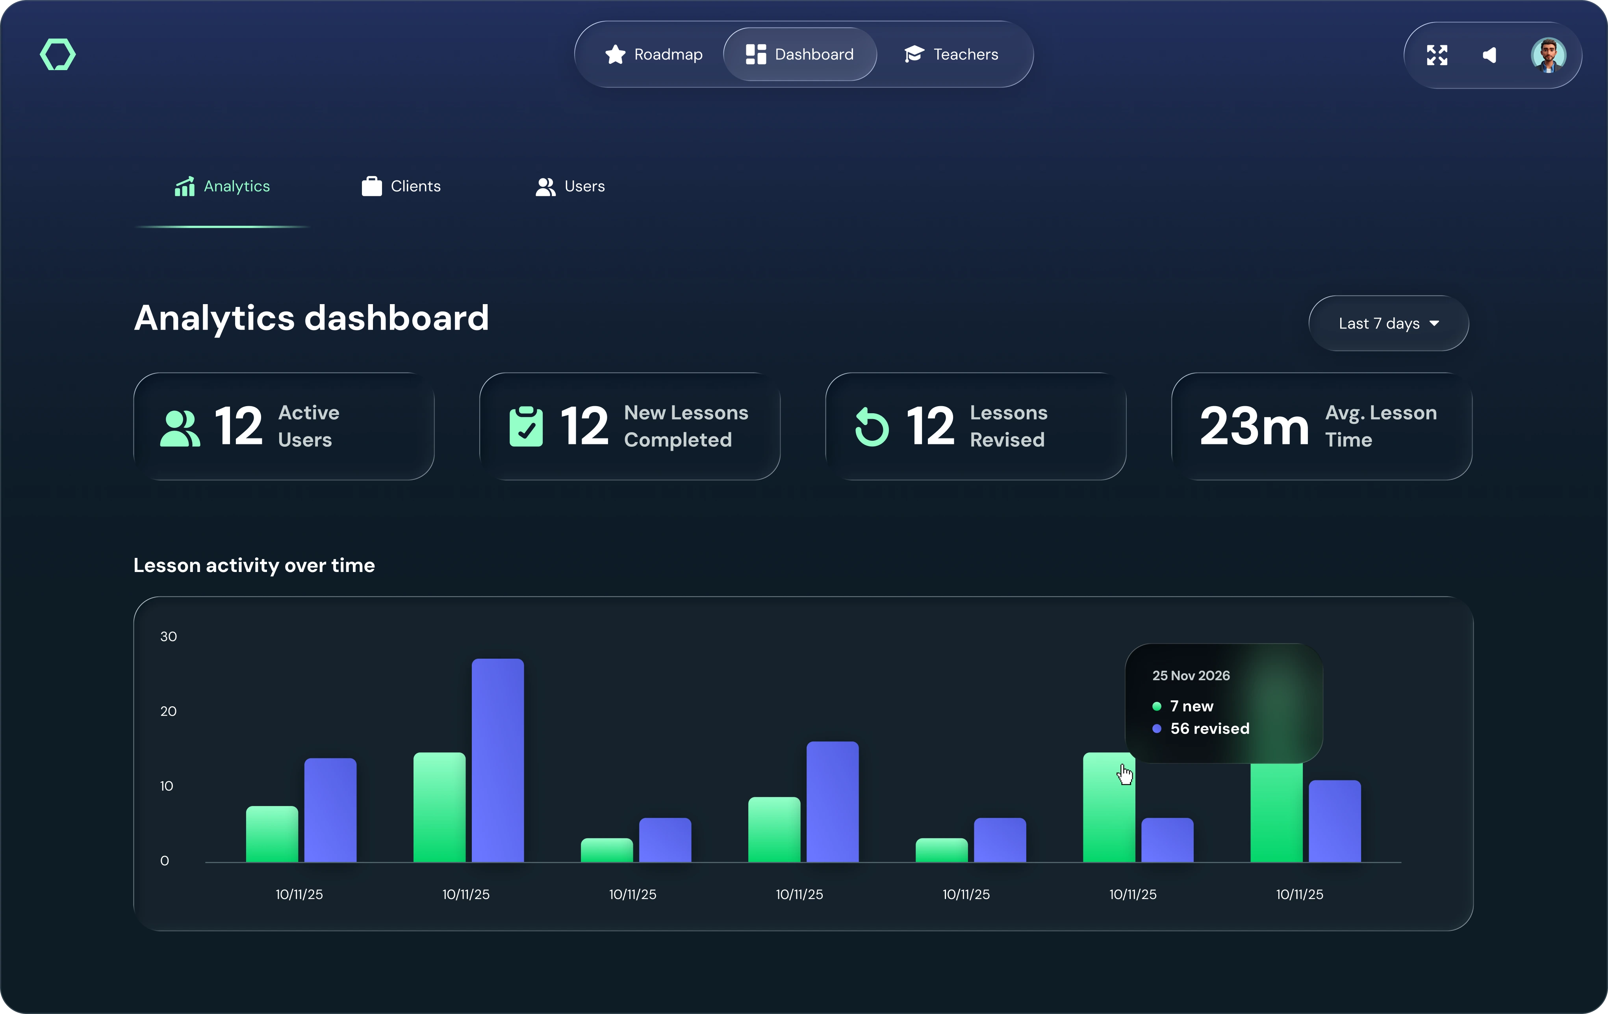Mute audio via the speaker icon
This screenshot has height=1014, width=1608.
[1489, 55]
